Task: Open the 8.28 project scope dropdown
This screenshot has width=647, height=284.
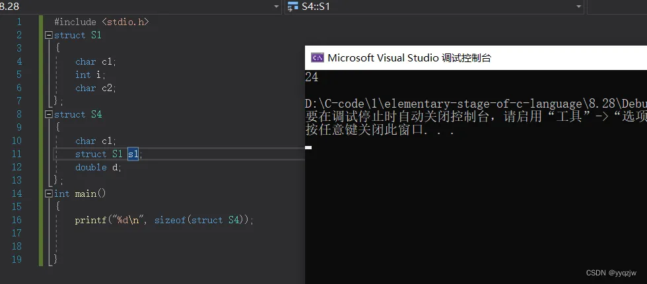Action: click(277, 7)
